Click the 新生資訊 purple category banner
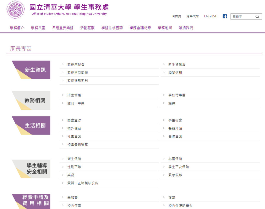This screenshot has width=265, height=209. pyautogui.click(x=31, y=70)
